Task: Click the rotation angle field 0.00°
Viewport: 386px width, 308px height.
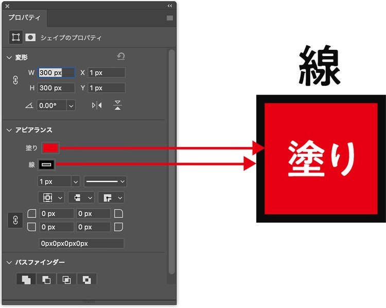Action: 51,105
